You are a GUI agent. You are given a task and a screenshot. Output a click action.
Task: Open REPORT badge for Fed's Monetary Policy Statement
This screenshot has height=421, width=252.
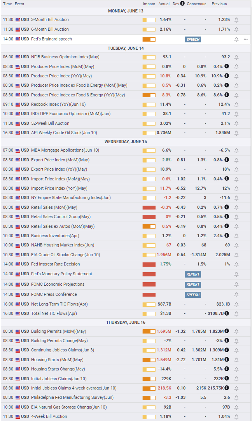point(193,274)
